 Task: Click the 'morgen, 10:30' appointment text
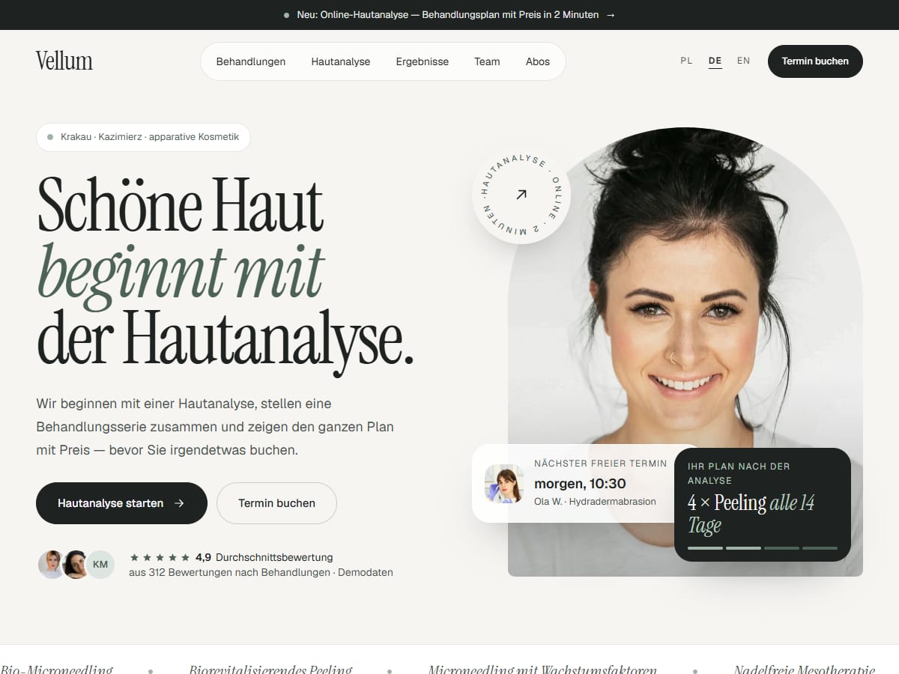(580, 484)
